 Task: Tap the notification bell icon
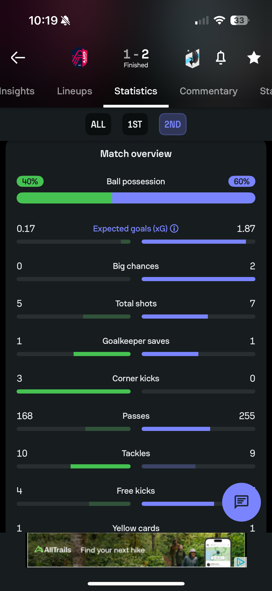click(x=221, y=57)
